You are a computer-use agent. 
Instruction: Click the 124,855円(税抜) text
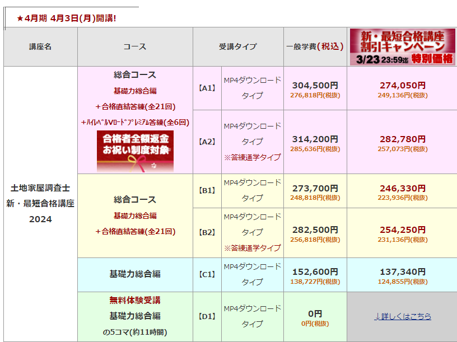point(403,282)
